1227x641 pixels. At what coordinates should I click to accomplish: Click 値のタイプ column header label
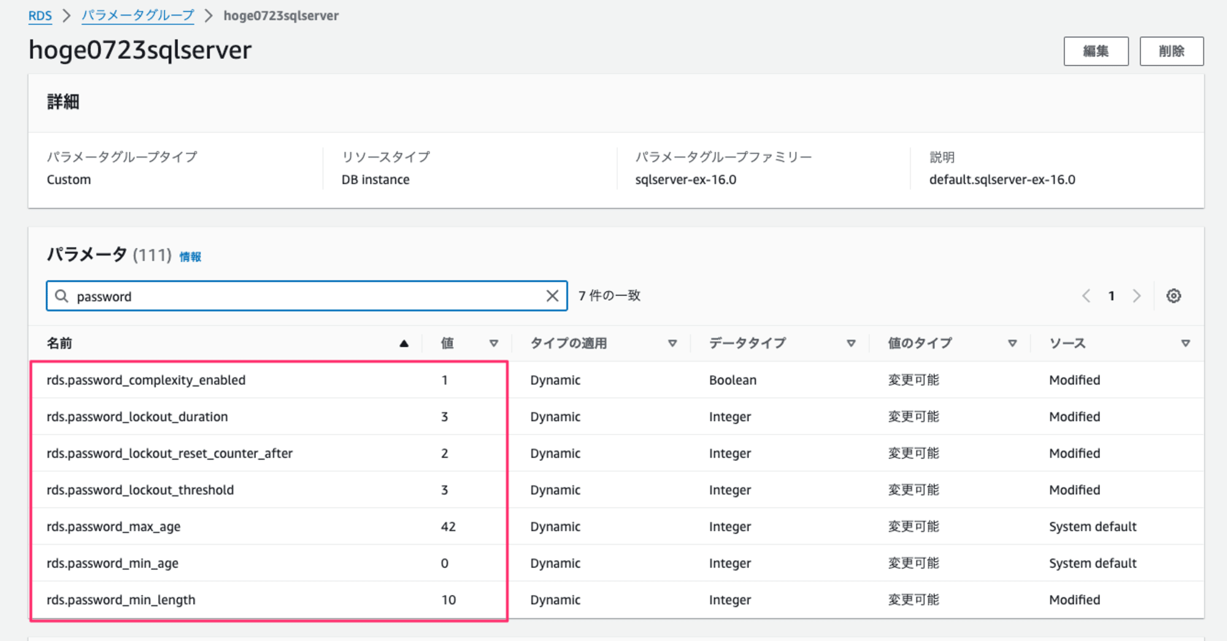(x=920, y=343)
